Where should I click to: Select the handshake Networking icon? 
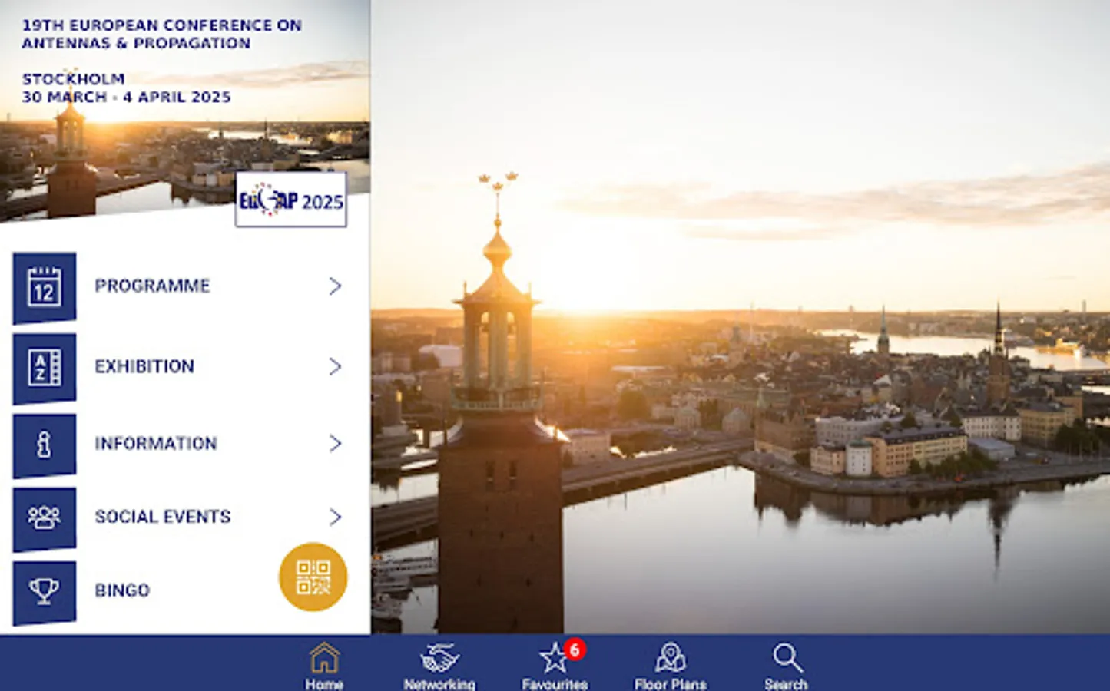pos(439,656)
